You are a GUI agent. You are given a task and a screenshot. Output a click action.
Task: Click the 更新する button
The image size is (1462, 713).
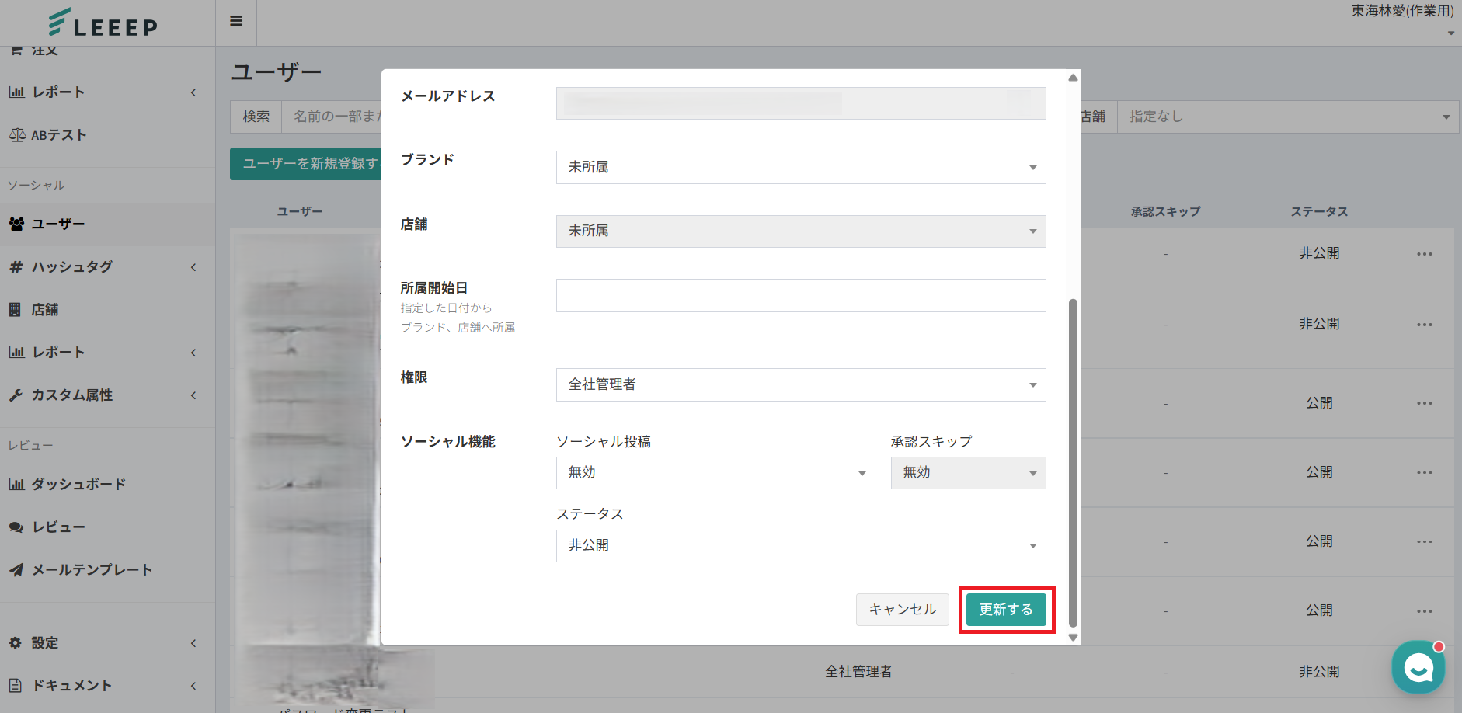[1006, 610]
